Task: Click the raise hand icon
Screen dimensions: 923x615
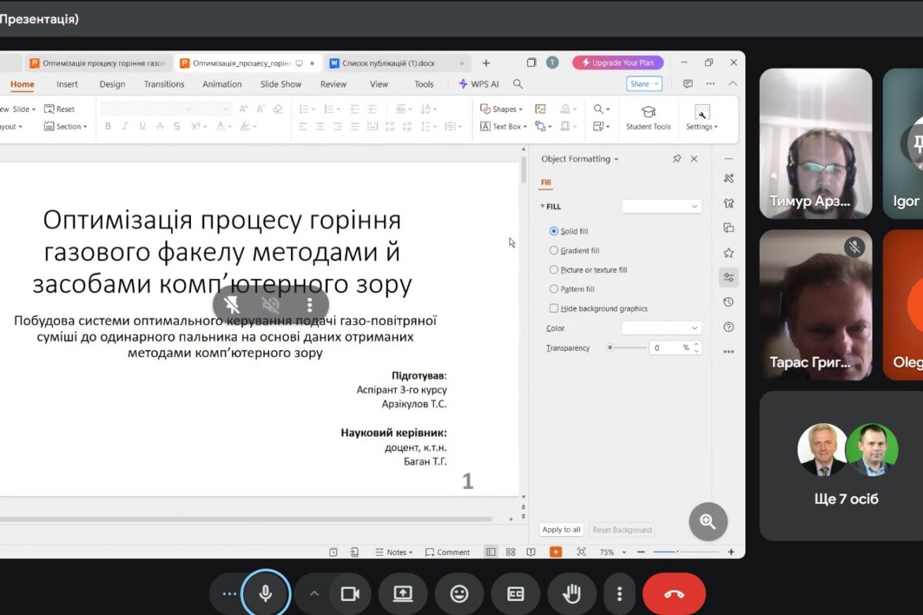Action: click(572, 594)
